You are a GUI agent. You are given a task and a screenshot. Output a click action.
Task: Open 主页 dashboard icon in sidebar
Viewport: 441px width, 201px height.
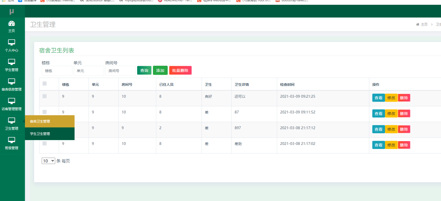[x=12, y=23]
